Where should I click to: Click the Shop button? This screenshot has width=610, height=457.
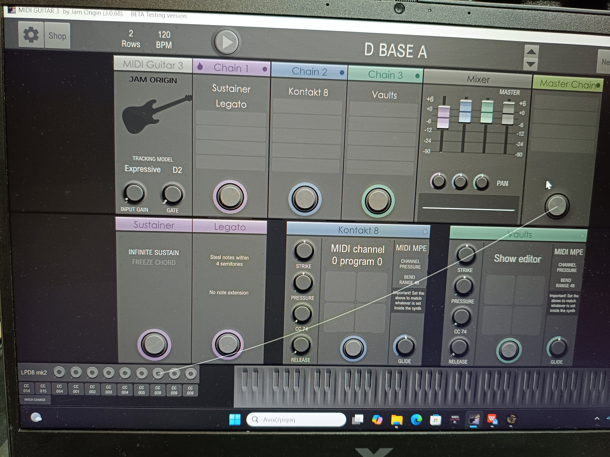[57, 36]
